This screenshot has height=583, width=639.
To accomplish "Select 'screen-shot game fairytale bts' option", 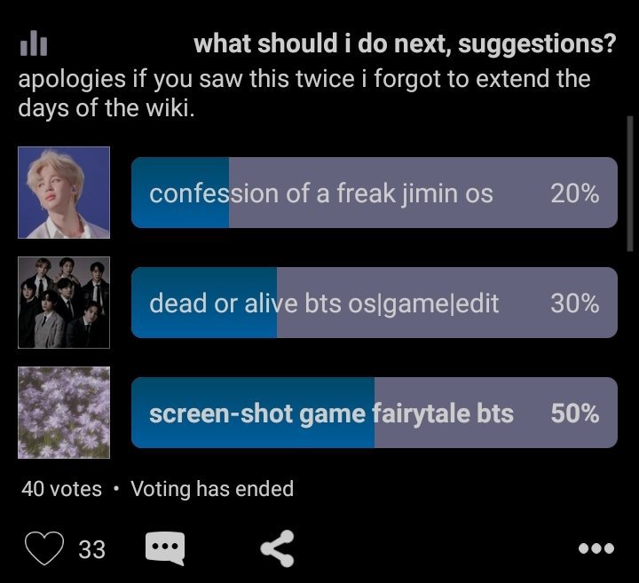I will click(375, 413).
